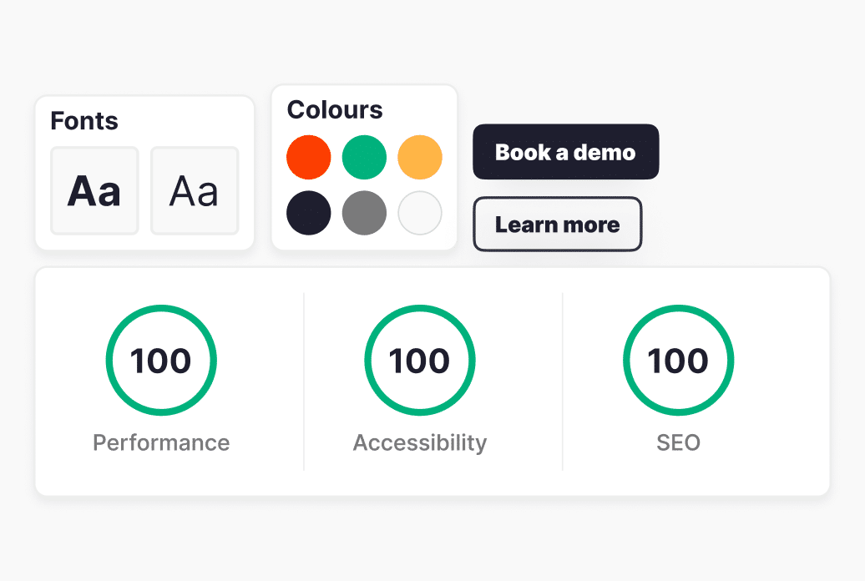The height and width of the screenshot is (581, 865).
Task: Click the Accessibility label
Action: tap(420, 443)
